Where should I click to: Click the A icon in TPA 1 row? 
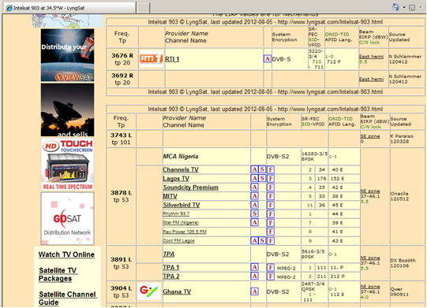click(x=254, y=267)
